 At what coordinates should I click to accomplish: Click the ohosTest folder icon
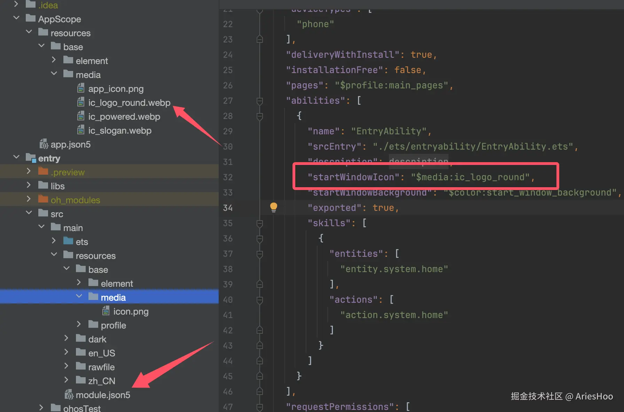click(56, 407)
